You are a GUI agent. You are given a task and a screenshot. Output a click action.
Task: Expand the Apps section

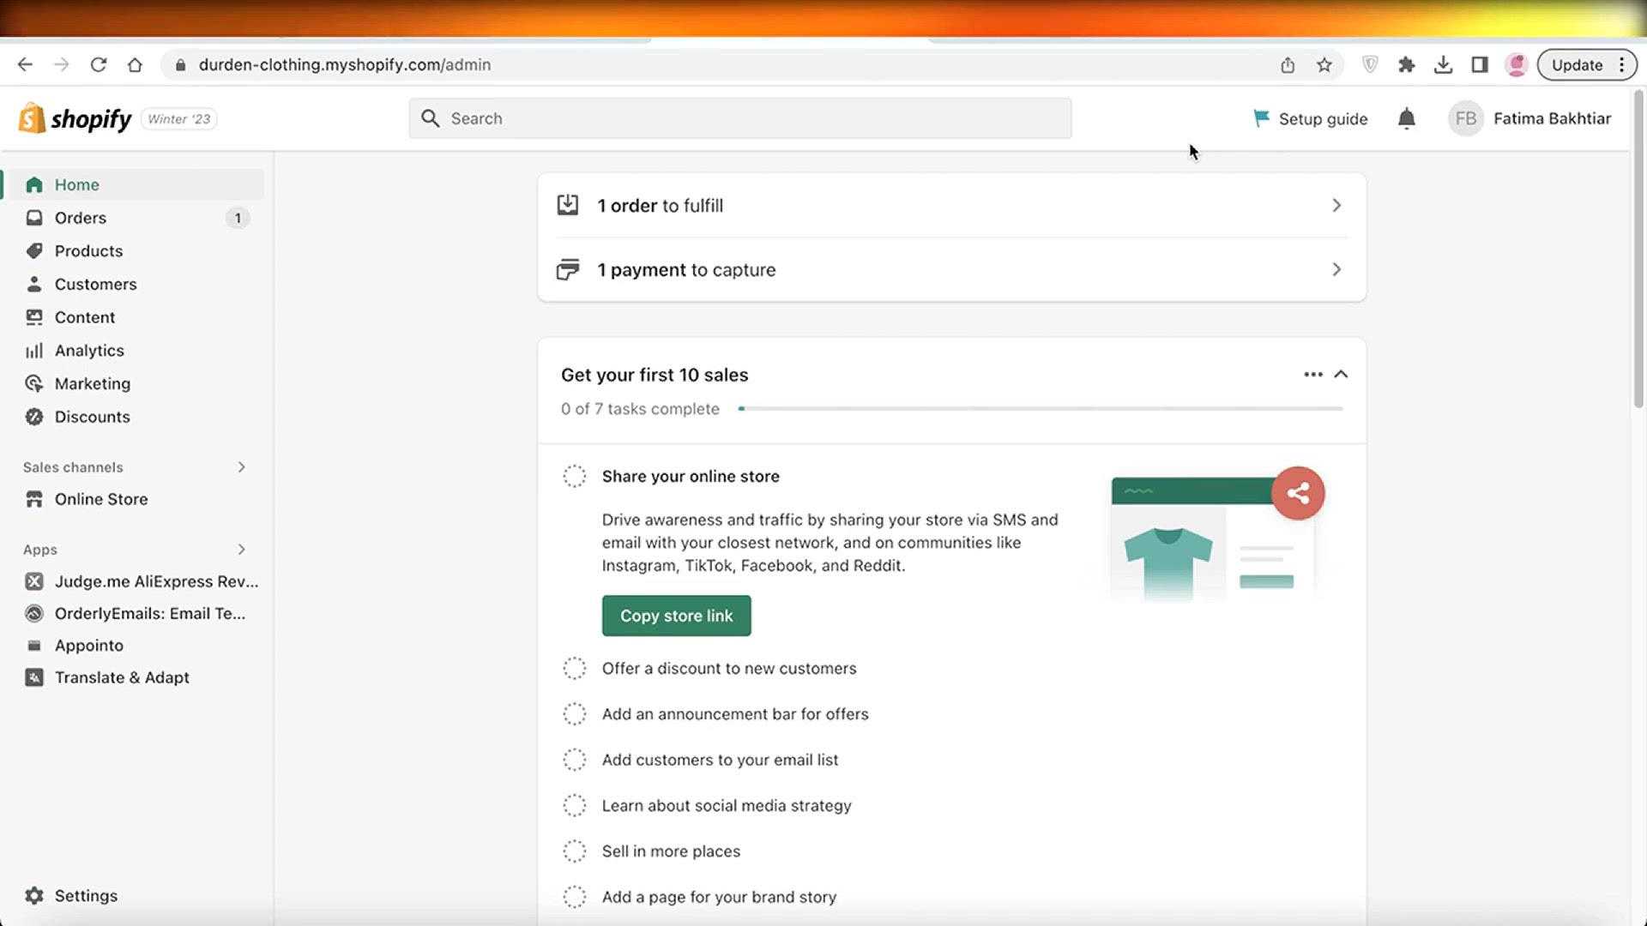click(242, 550)
